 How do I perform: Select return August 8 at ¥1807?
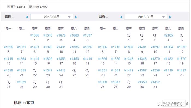tap(129, 47)
